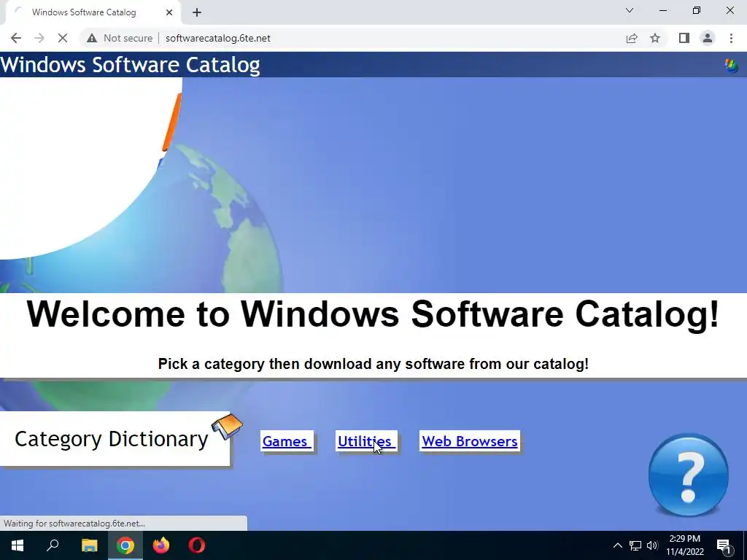This screenshot has width=747, height=560.
Task: Click the Windows logo icon in page header
Action: (x=731, y=65)
